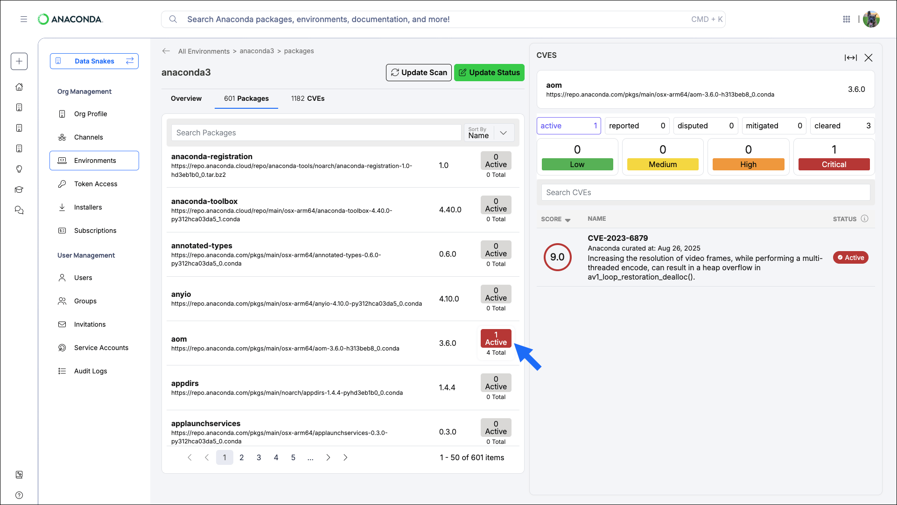The width and height of the screenshot is (897, 505).
Task: Sort CVEs by the SCORE column arrow
Action: click(568, 219)
